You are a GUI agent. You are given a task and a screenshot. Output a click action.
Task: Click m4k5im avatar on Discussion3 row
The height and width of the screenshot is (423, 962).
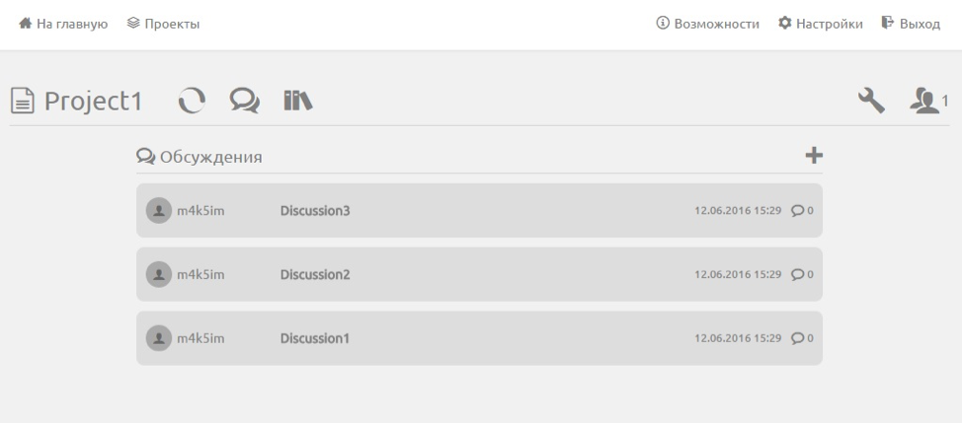point(158,211)
